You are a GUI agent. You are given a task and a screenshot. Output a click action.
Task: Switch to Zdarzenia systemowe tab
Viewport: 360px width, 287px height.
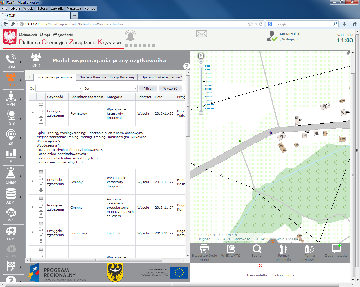tap(55, 77)
